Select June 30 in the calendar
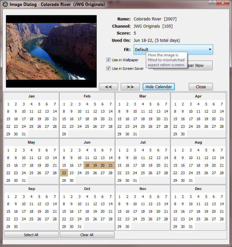 tap(72, 181)
